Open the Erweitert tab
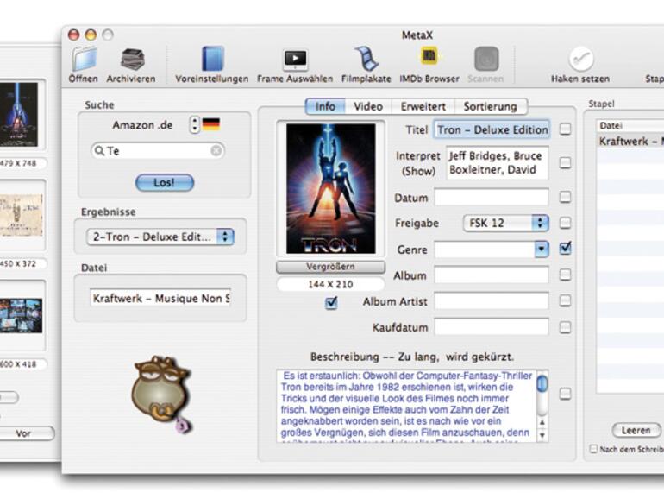 pyautogui.click(x=423, y=106)
